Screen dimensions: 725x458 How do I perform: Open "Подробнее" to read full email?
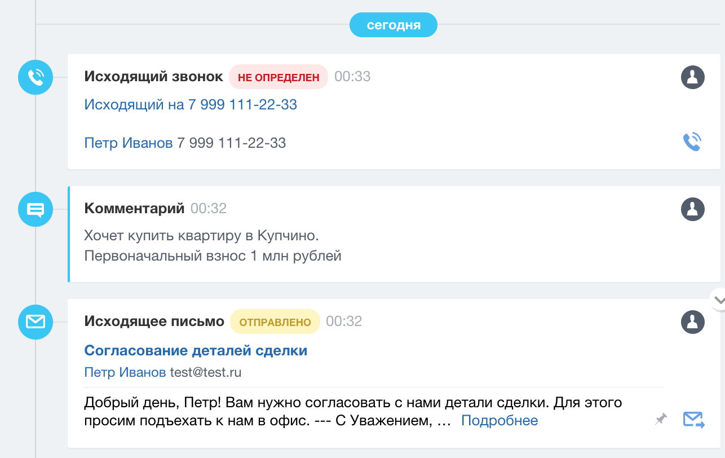coord(499,420)
